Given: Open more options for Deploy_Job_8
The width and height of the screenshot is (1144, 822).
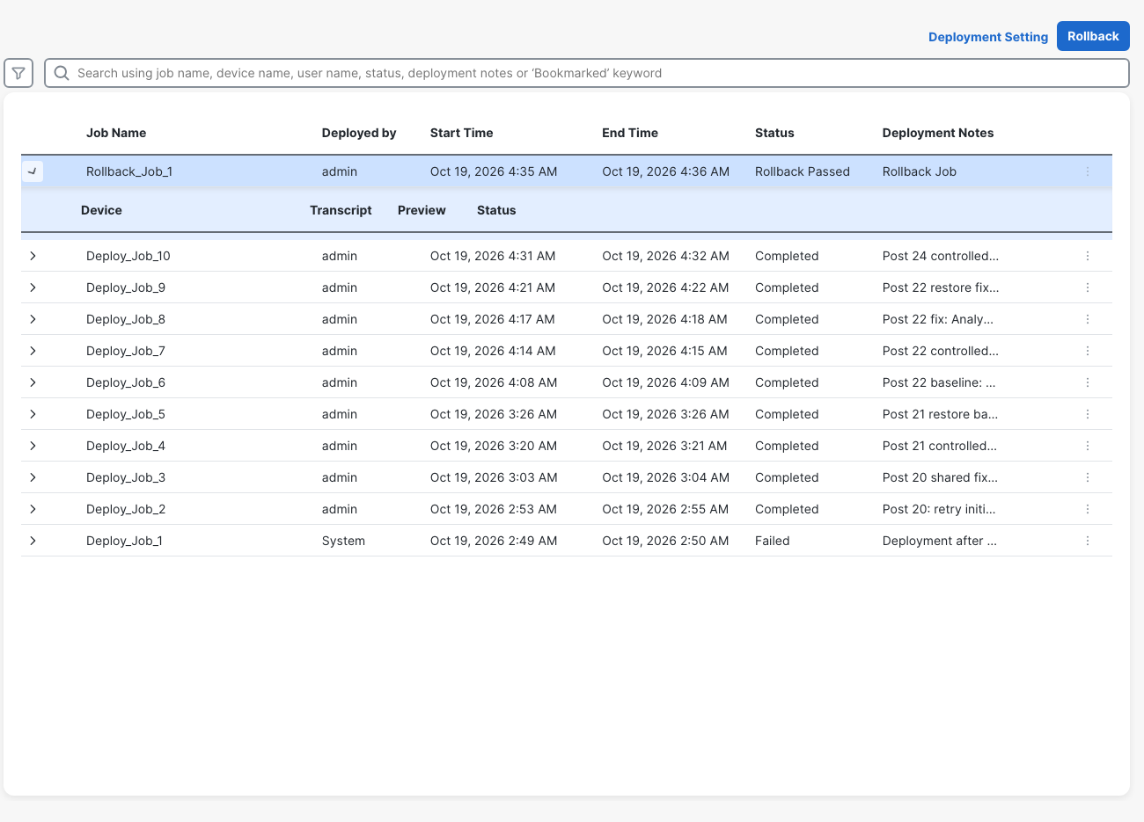Looking at the screenshot, I should coord(1088,319).
